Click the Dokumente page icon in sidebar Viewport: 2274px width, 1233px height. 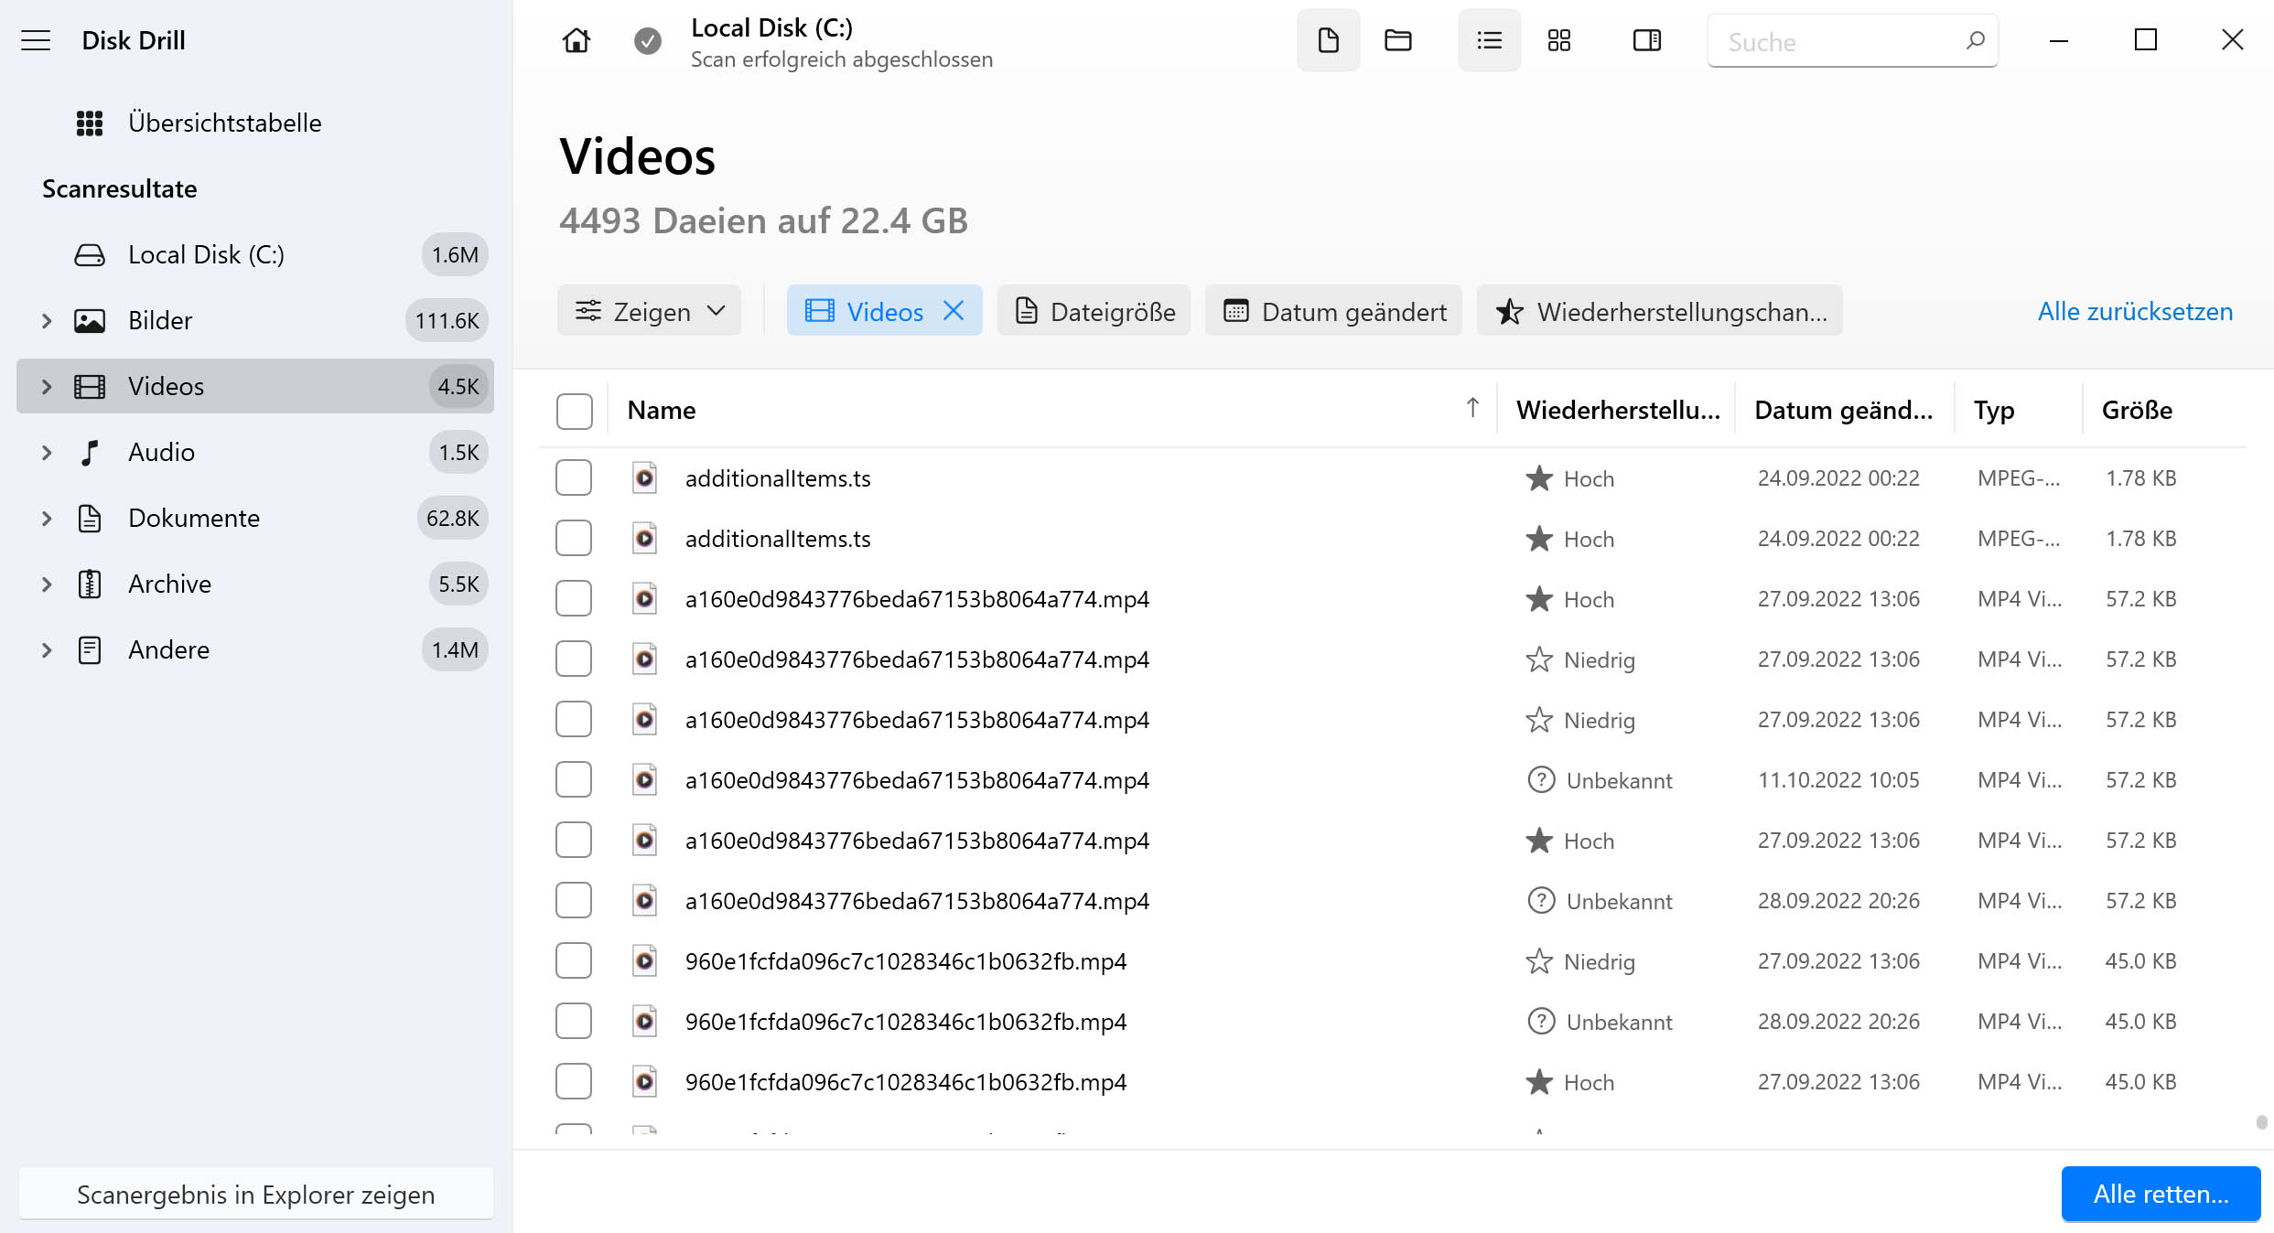pos(89,518)
